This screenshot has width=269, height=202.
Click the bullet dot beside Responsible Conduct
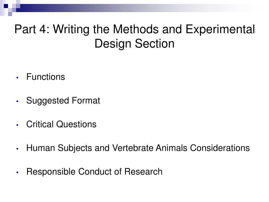pos(17,173)
